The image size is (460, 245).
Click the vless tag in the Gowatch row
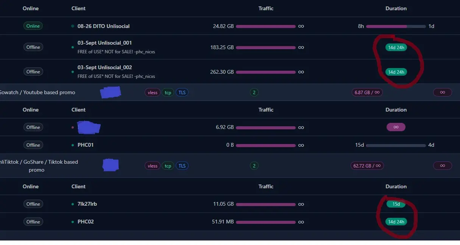coord(153,92)
